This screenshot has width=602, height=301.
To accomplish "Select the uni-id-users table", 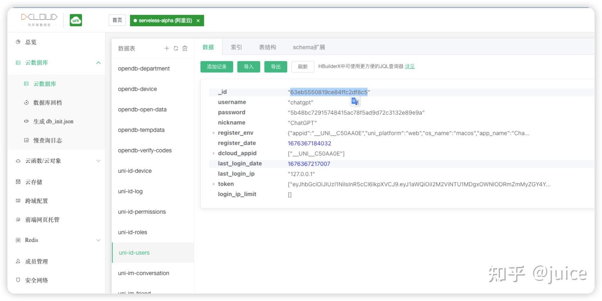I will click(153, 253).
